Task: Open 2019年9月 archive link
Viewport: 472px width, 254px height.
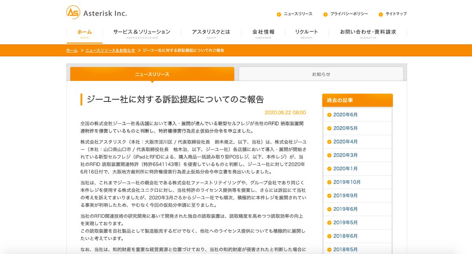Action: click(345, 195)
